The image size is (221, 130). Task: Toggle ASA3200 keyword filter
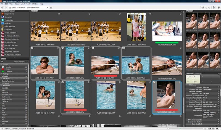[14, 88]
